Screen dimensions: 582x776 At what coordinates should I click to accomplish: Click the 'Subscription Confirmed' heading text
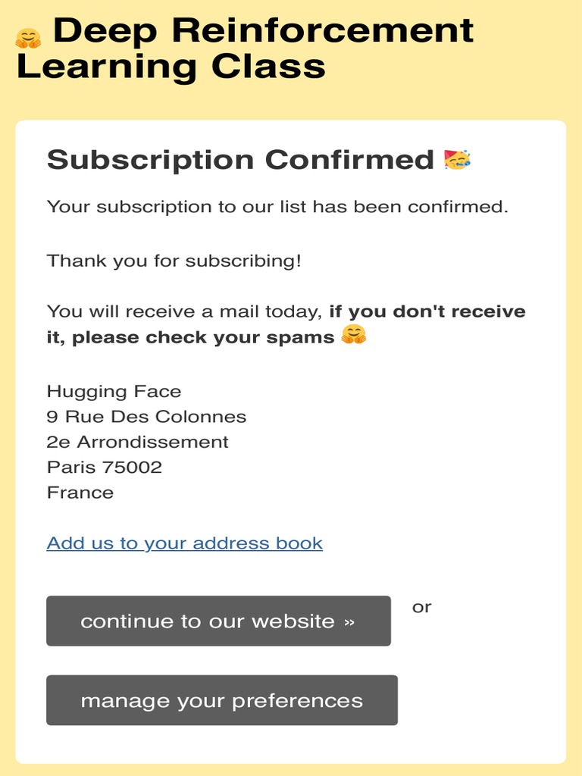pyautogui.click(x=240, y=160)
